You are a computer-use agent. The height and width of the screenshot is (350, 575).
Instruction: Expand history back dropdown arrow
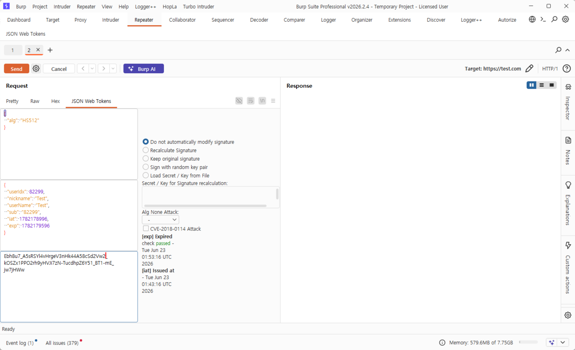click(x=92, y=69)
